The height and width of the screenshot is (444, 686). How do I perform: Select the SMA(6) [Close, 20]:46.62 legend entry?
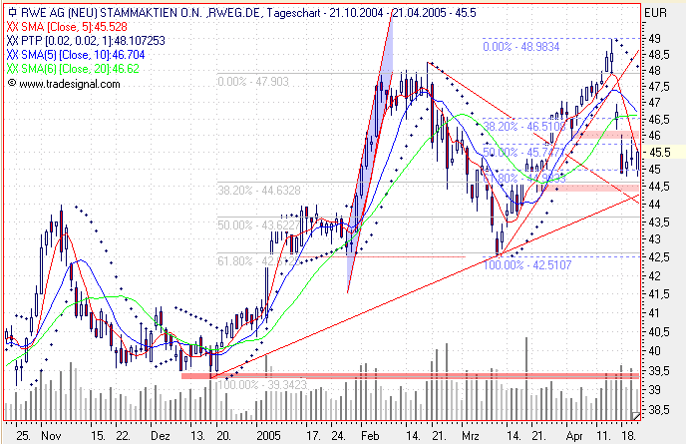coord(80,69)
